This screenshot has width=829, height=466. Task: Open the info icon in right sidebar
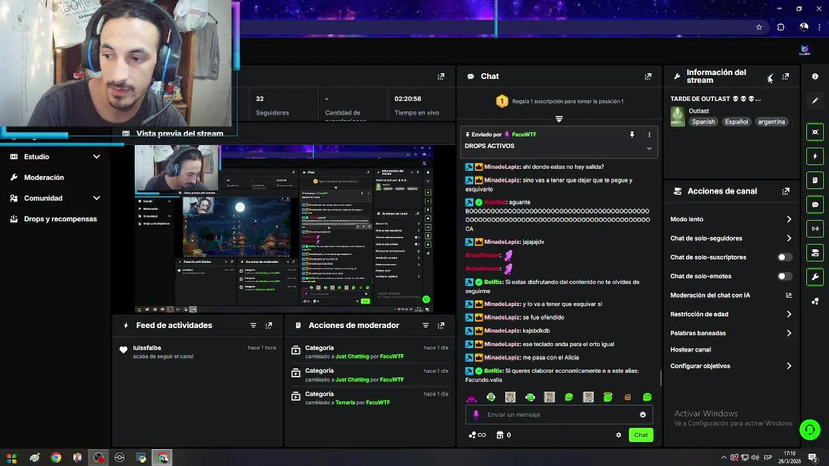pos(815,76)
